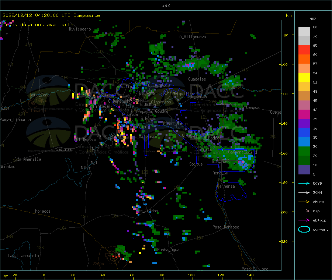Click the purple swatch between 39 and 36 dBZ
Viewport: 332px width, 280px height.
pyautogui.click(x=304, y=124)
